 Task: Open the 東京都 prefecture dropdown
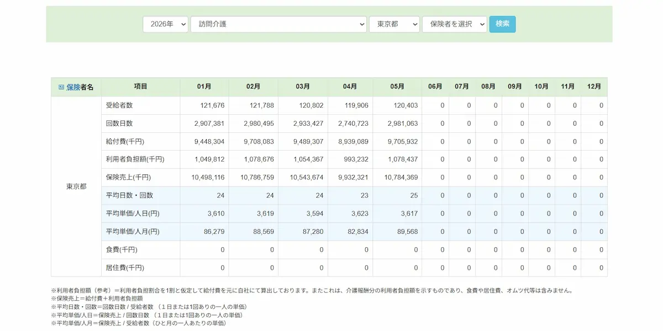(x=394, y=24)
